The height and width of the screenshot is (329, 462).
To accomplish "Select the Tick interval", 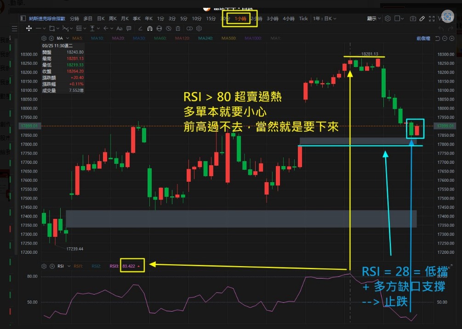I will (x=303, y=18).
